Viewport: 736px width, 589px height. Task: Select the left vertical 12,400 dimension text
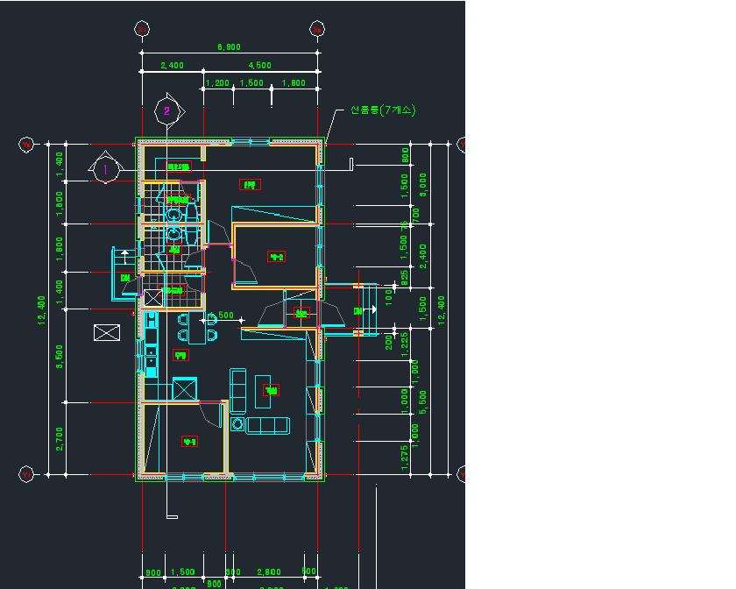41,309
